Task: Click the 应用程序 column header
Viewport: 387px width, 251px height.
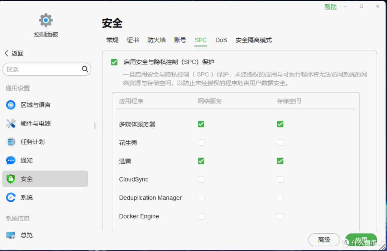Action: (131, 101)
